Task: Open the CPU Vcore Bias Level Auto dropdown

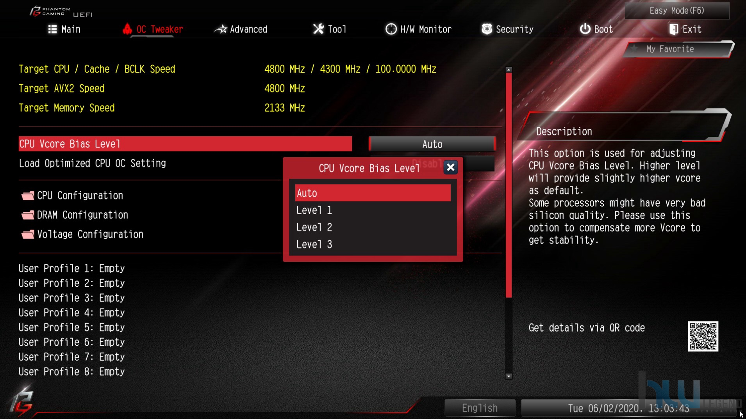Action: [432, 144]
